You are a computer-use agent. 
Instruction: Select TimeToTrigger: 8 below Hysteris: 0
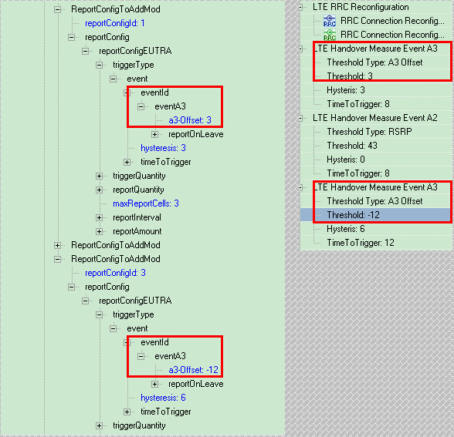358,173
